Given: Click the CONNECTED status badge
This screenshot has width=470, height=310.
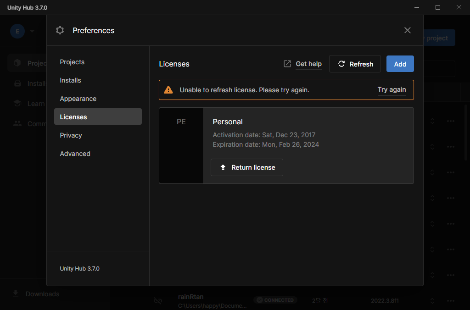Looking at the screenshot, I should 275,300.
